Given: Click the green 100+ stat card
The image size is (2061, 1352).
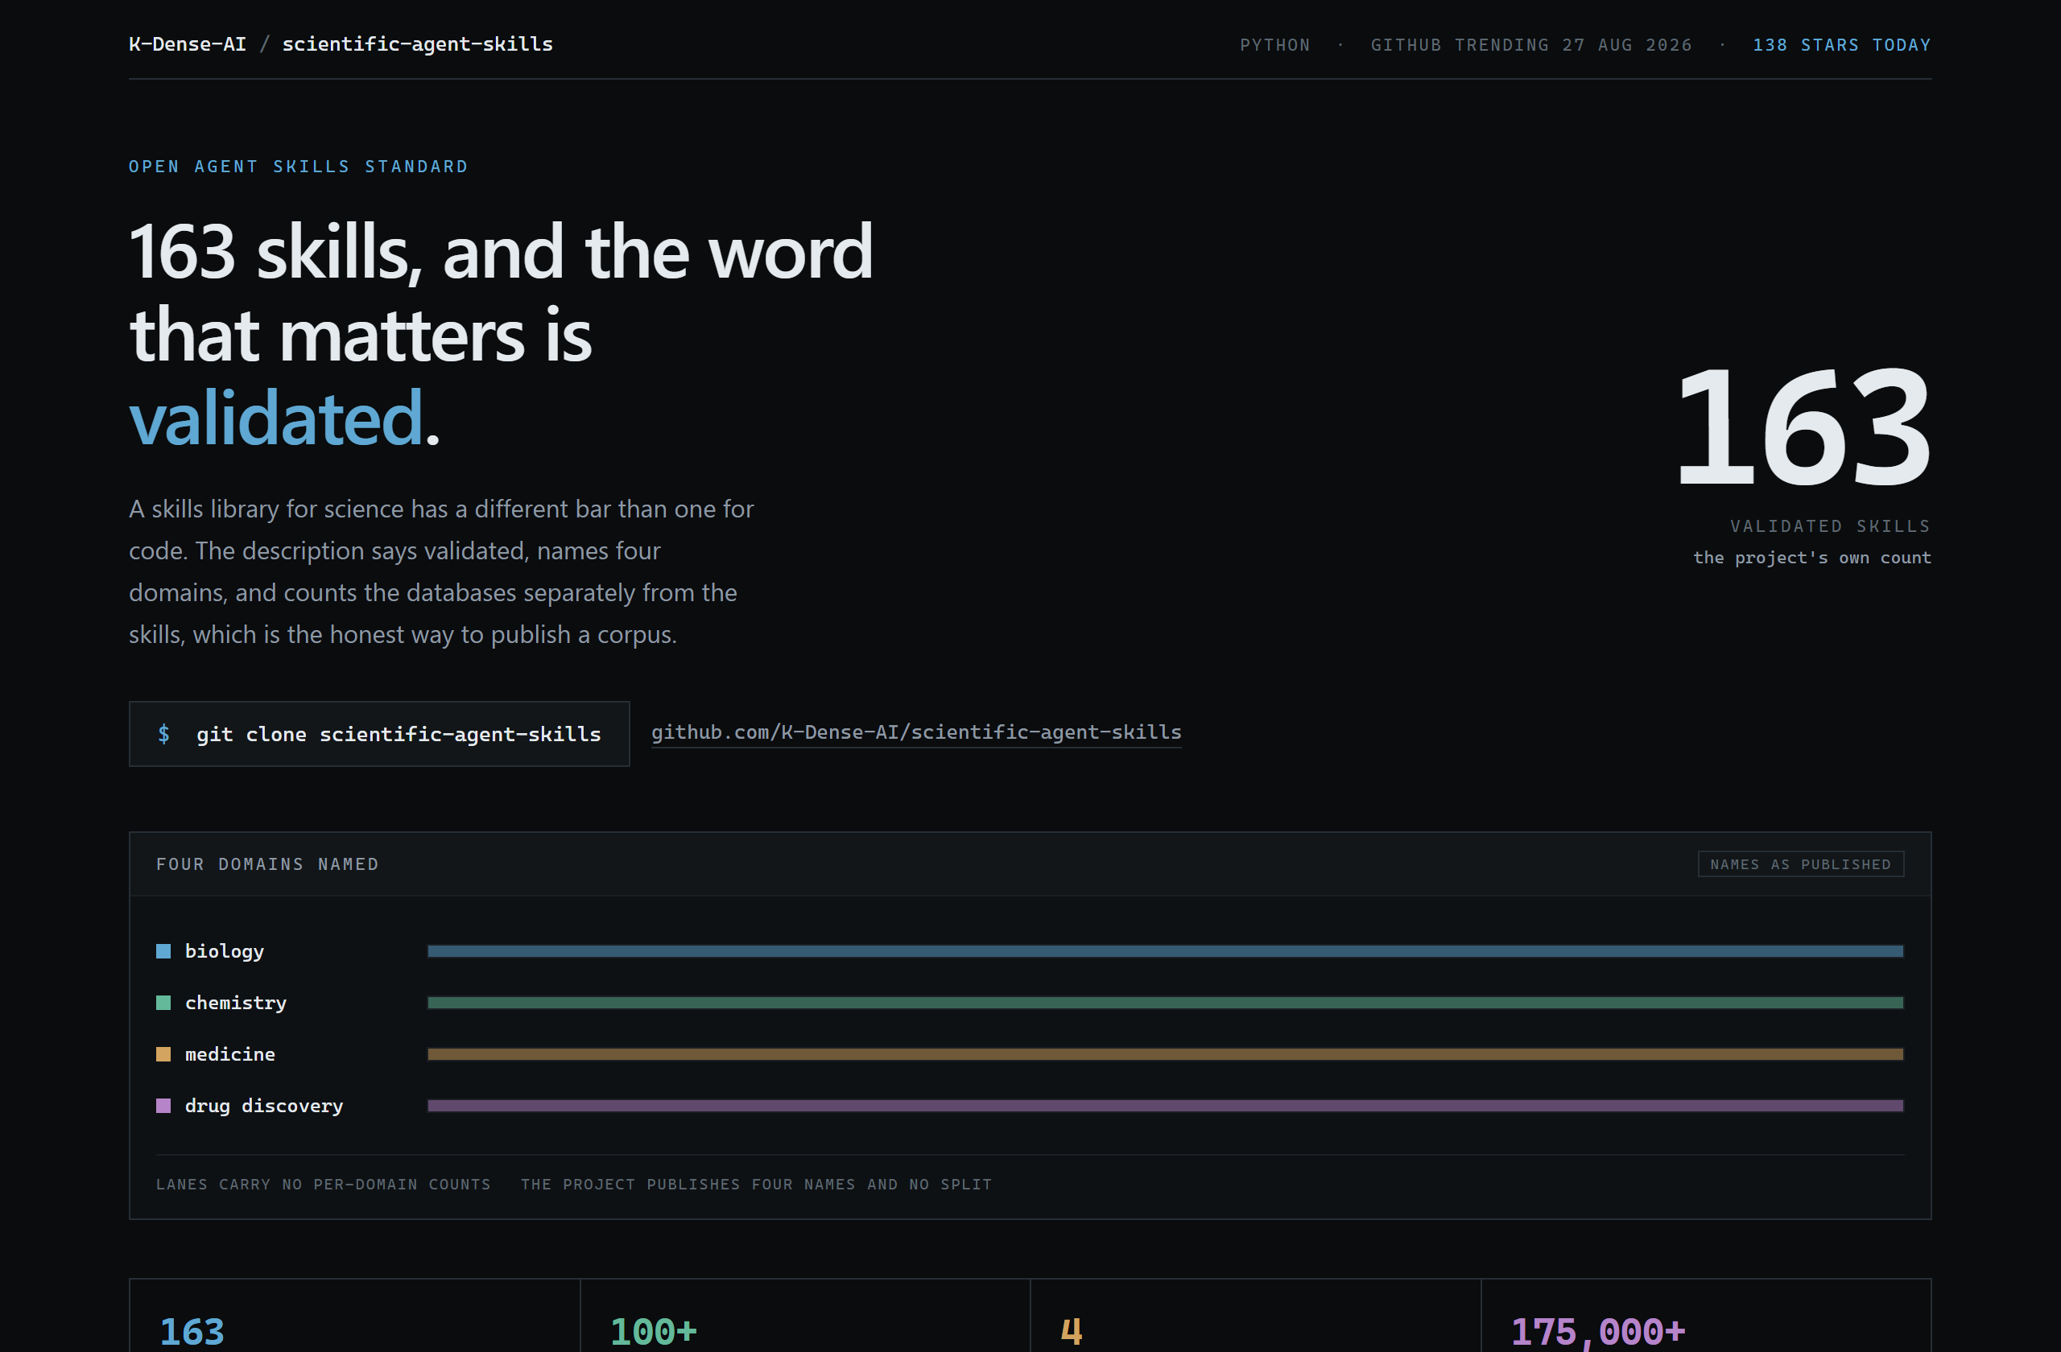Looking at the screenshot, I should click(x=805, y=1316).
